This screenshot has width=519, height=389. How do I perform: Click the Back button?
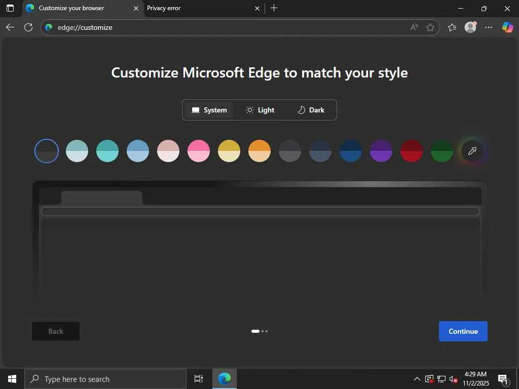56,331
